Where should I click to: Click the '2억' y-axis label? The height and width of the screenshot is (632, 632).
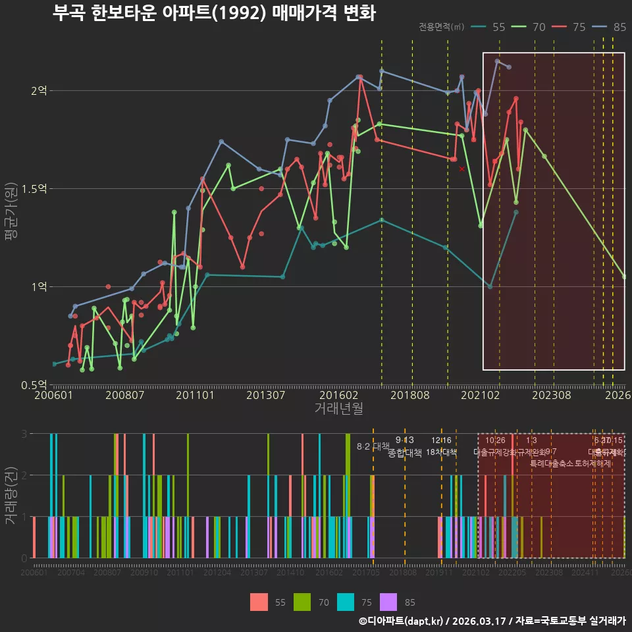pyautogui.click(x=39, y=90)
